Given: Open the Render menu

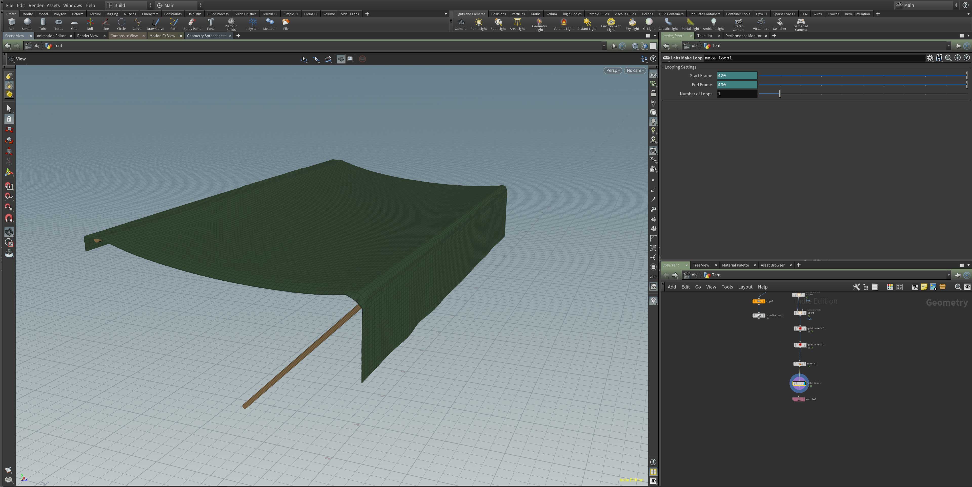Looking at the screenshot, I should [36, 5].
